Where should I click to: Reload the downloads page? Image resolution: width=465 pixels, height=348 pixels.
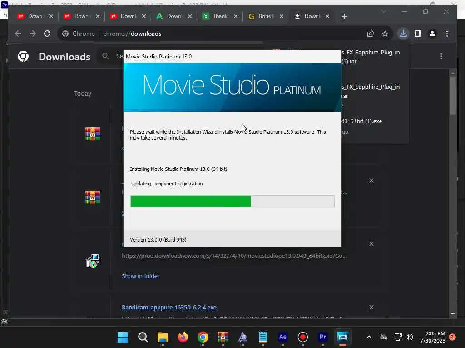tap(47, 34)
